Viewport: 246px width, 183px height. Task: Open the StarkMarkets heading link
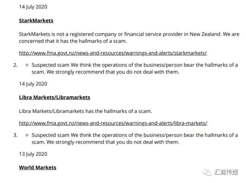36,20
